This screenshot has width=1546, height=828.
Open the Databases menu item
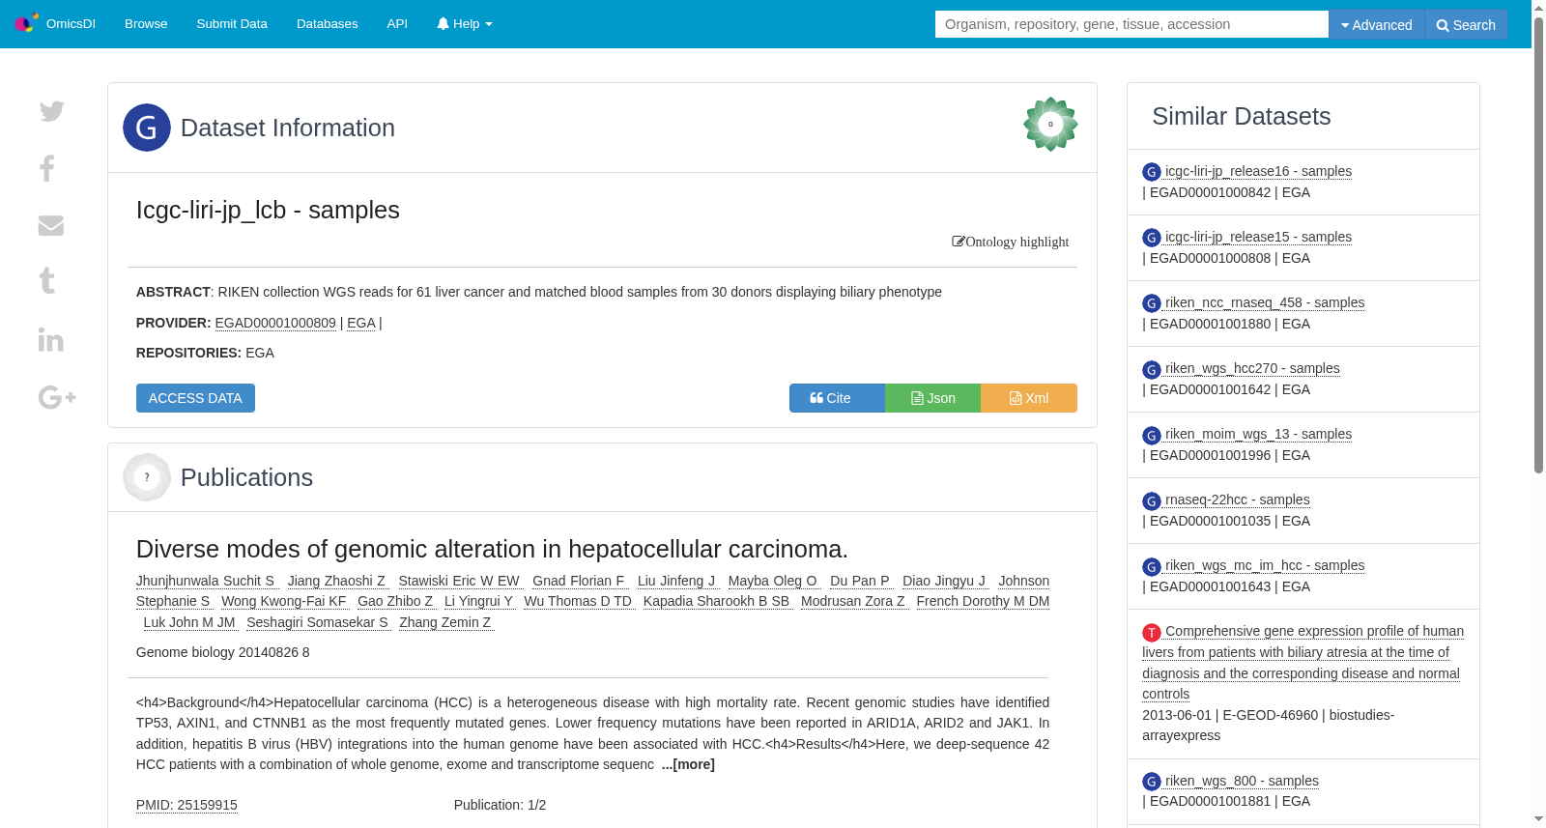click(328, 23)
